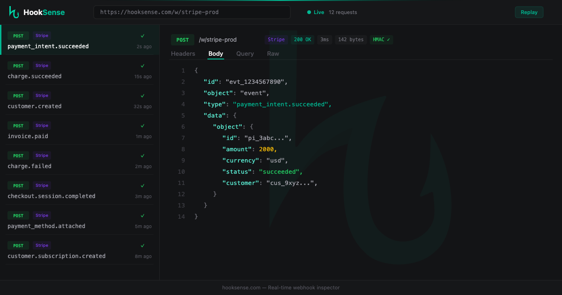Click the Stripe badge on charge.failed
Image resolution: width=562 pixels, height=295 pixels.
tap(41, 155)
